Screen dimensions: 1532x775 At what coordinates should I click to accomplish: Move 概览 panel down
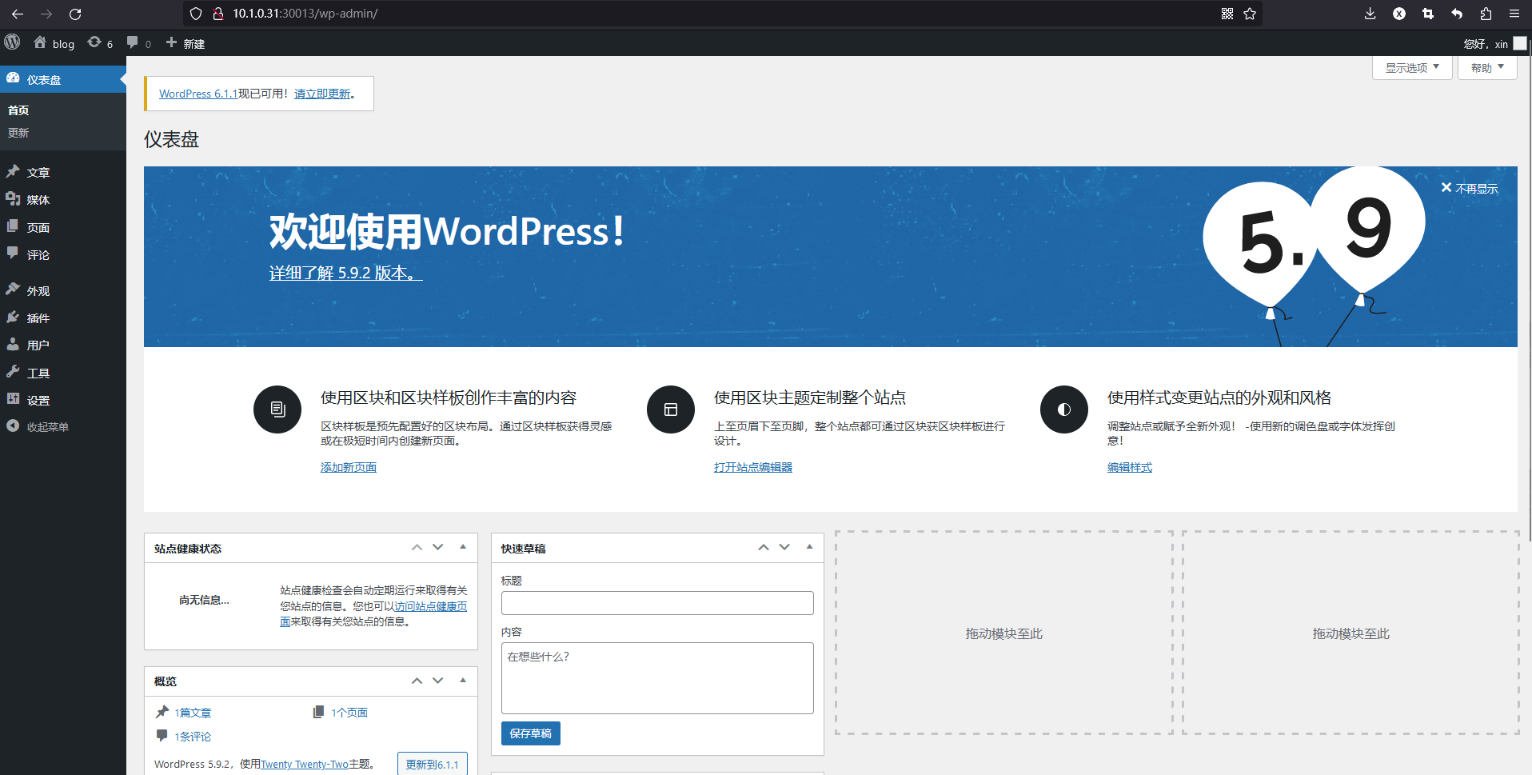click(x=437, y=681)
